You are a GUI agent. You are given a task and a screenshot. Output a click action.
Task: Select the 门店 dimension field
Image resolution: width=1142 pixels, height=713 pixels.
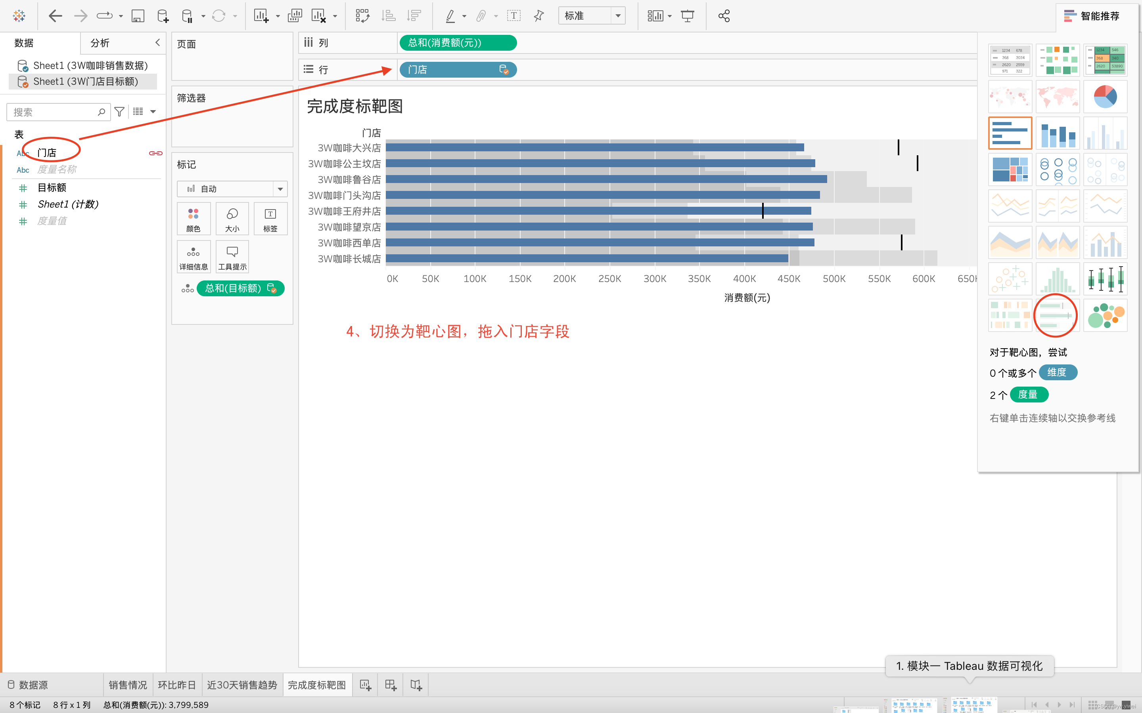[x=46, y=153]
